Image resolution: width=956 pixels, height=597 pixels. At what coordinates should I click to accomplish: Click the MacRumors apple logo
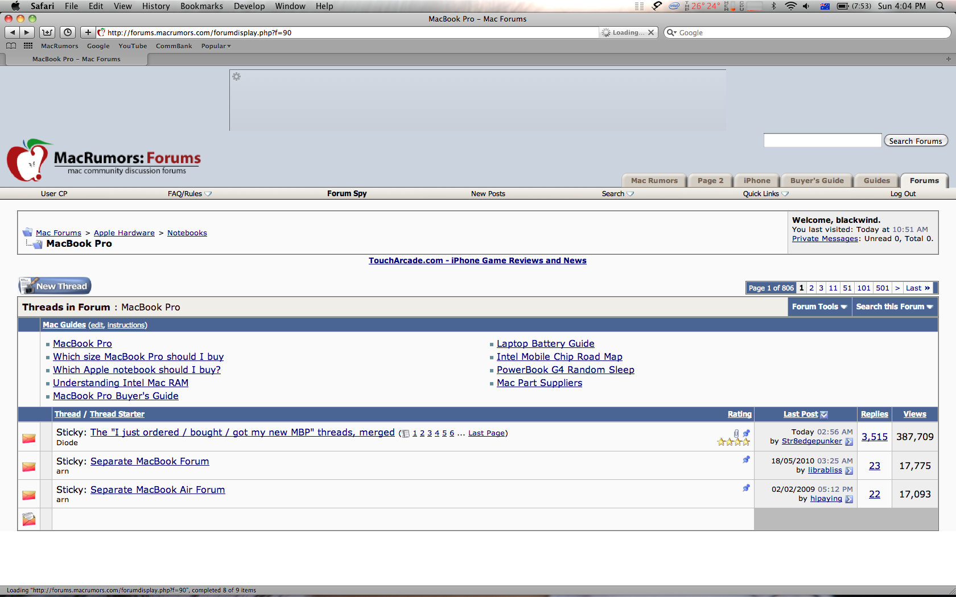coord(28,161)
